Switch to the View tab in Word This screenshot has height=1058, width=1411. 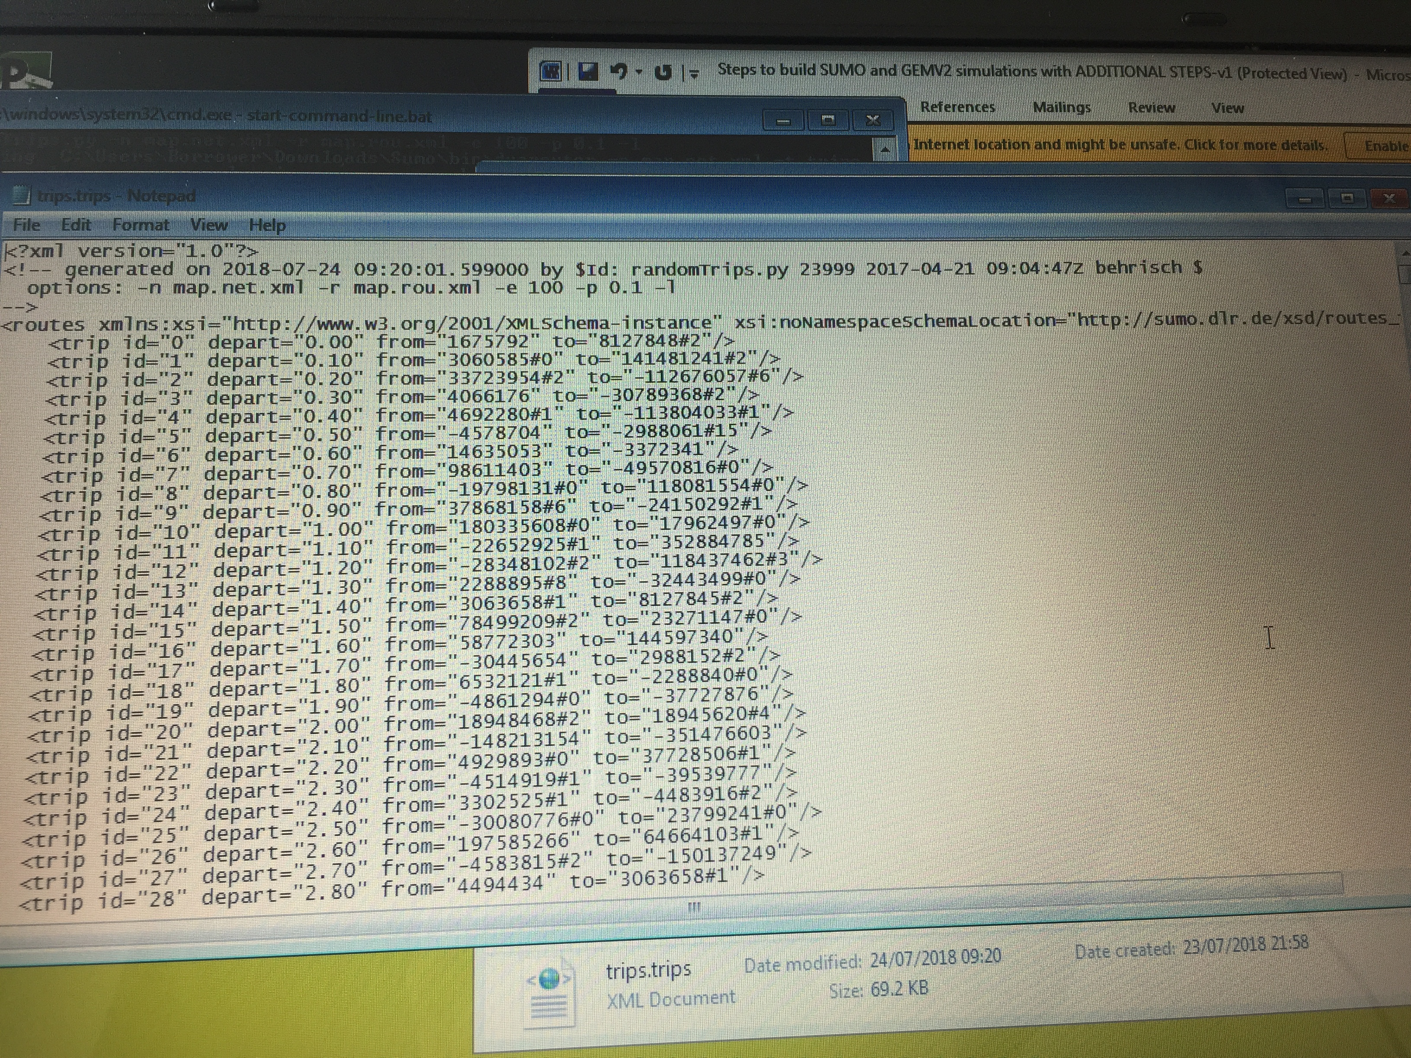click(1227, 108)
